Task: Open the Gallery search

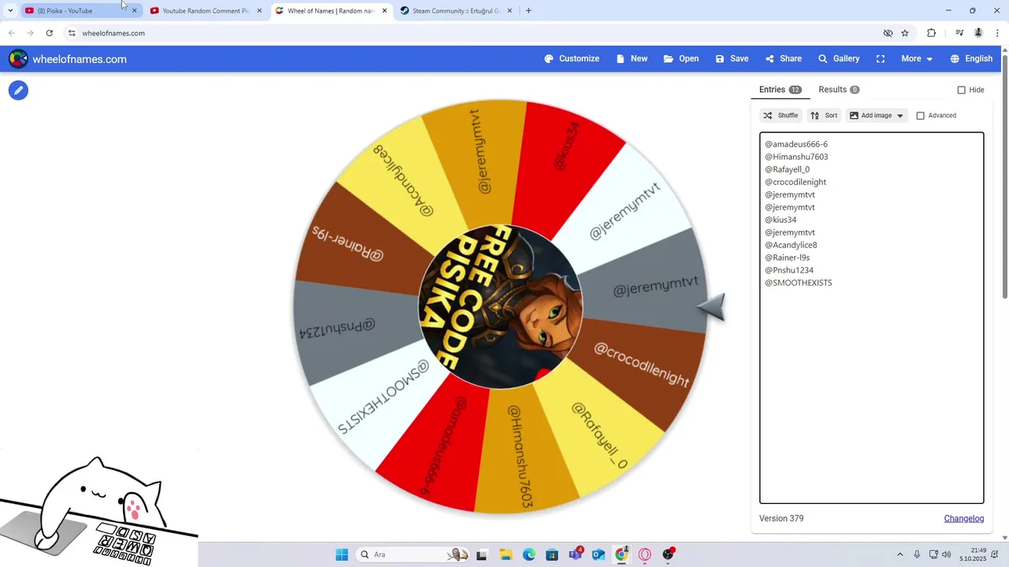Action: click(839, 59)
